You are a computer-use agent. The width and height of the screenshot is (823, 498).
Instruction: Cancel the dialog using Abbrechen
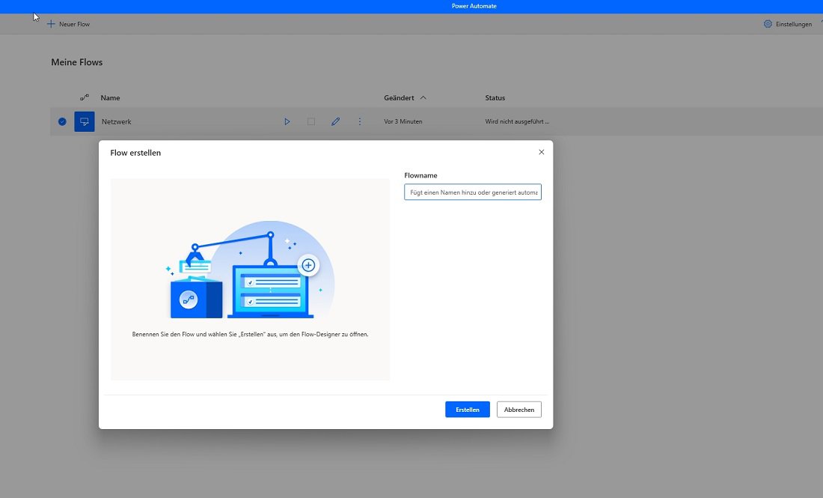[x=518, y=410]
